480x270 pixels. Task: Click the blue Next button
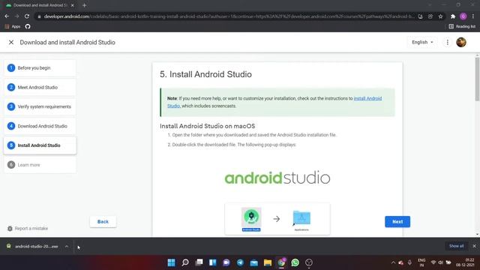pyautogui.click(x=397, y=222)
